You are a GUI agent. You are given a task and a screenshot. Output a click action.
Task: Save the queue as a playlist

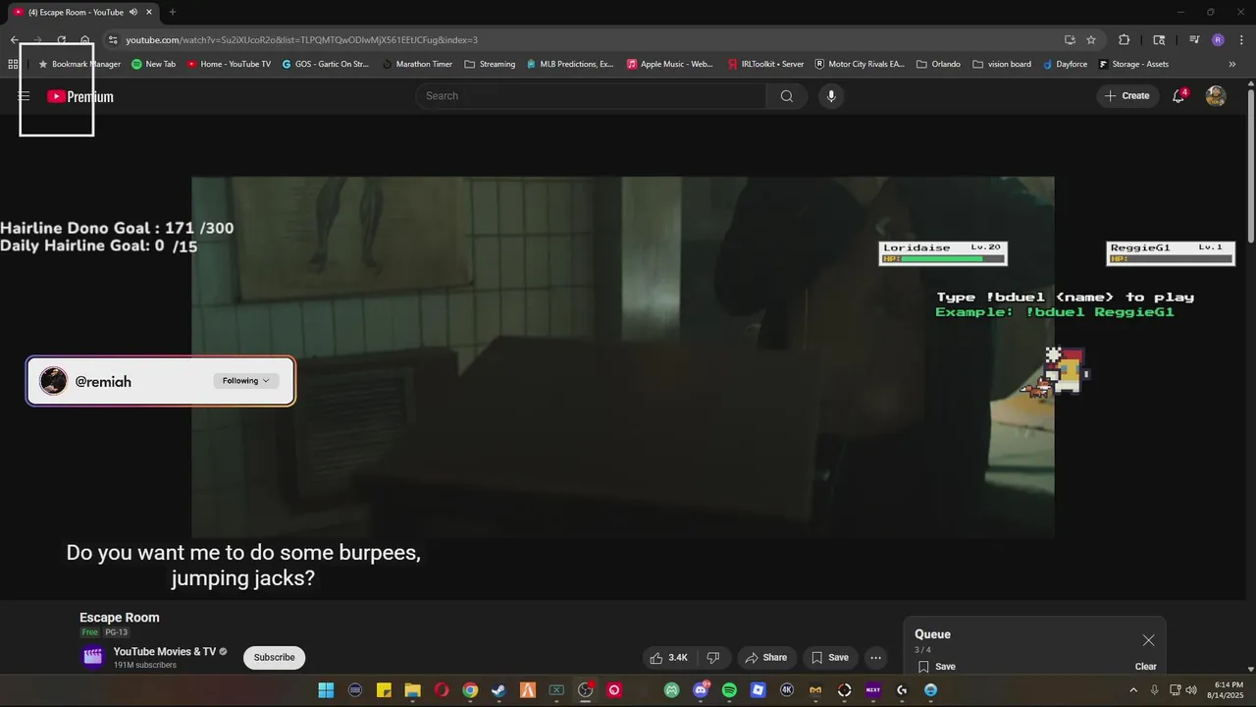point(937,667)
